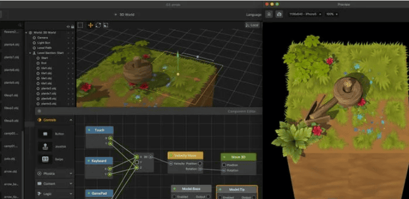Click the debug icon in Preview window
Screen dimensions: 409x199
point(269,14)
